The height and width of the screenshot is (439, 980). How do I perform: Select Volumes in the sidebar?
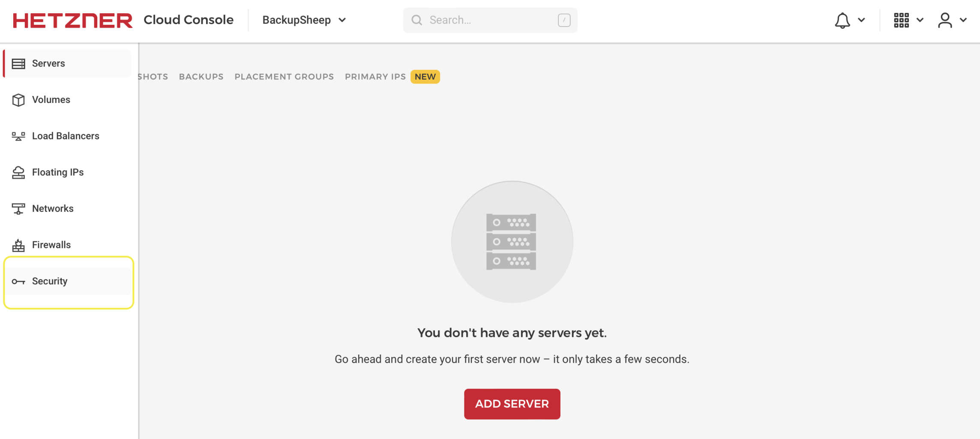[x=67, y=100]
